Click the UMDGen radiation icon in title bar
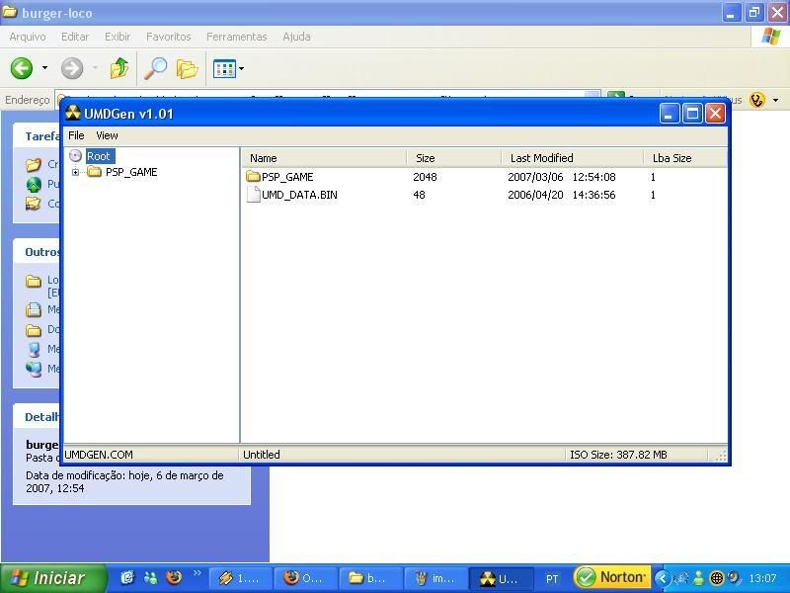790x593 pixels. pyautogui.click(x=72, y=114)
